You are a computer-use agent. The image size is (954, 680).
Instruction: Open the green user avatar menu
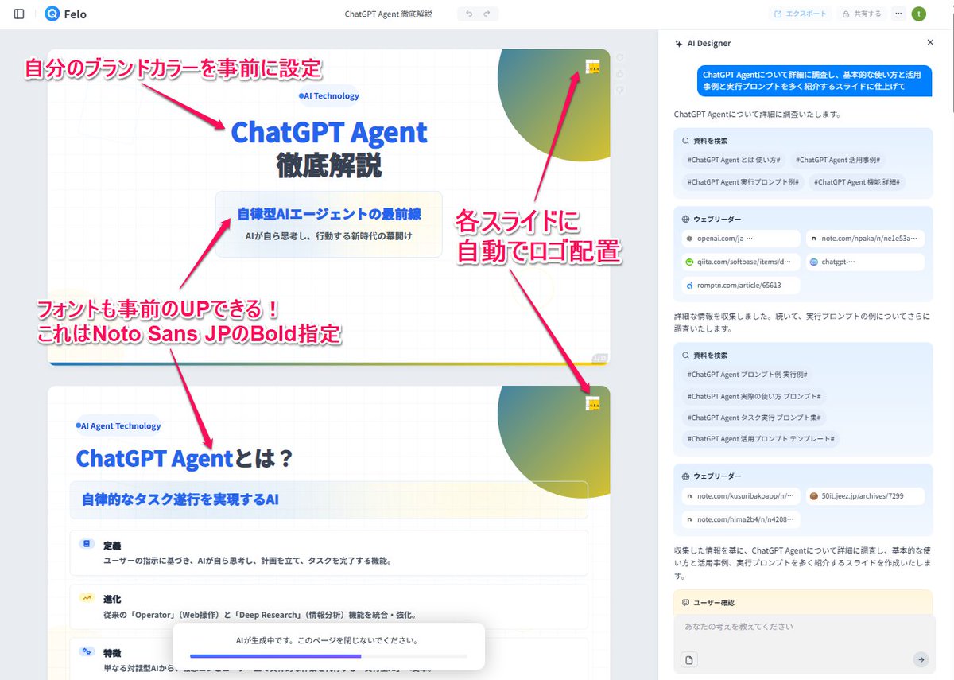pos(919,14)
